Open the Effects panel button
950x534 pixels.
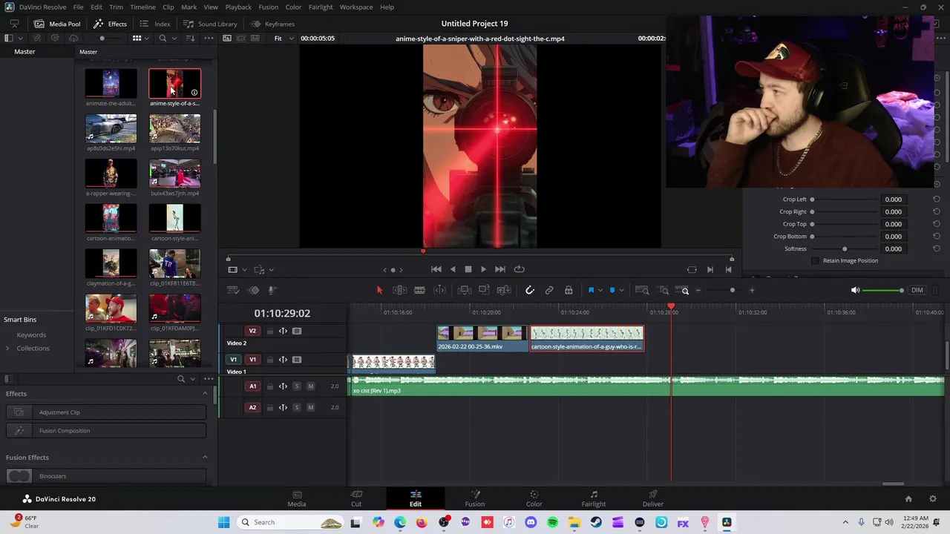(111, 24)
